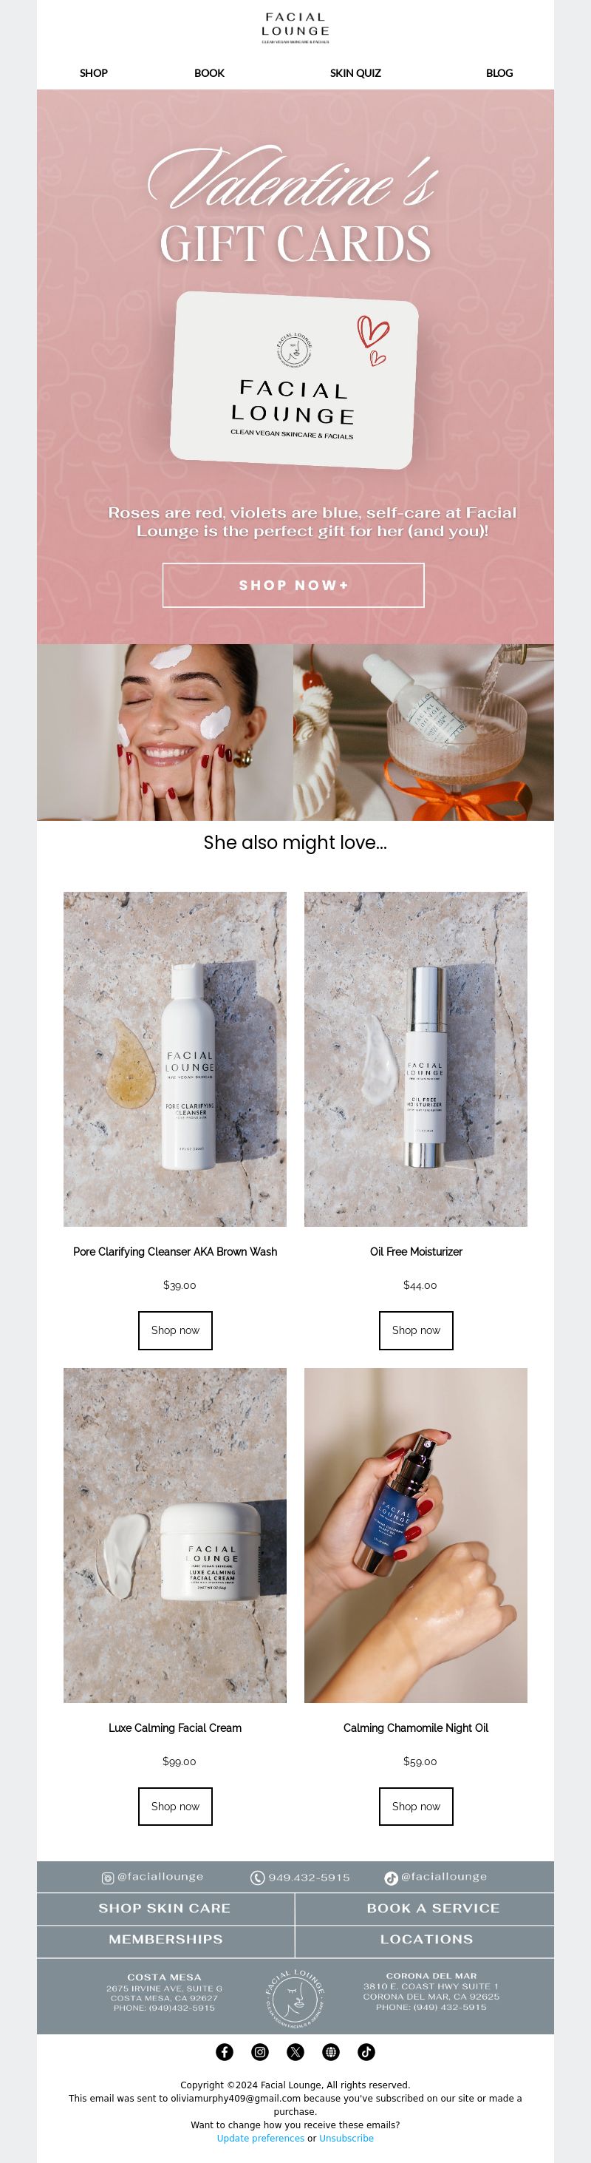The width and height of the screenshot is (591, 2163).
Task: Click the Unsubscribe link
Action: 346,2138
